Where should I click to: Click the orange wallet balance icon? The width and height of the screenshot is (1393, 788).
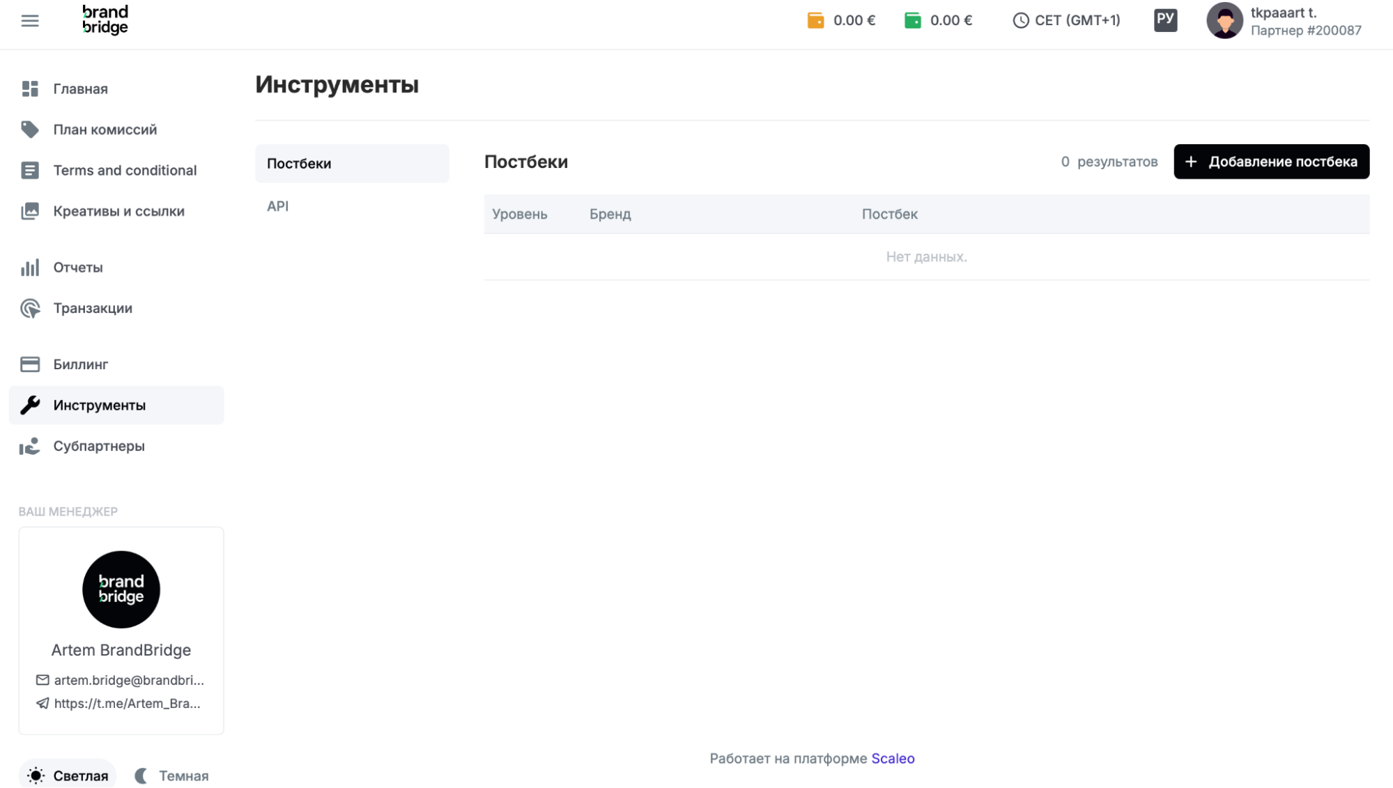click(815, 20)
